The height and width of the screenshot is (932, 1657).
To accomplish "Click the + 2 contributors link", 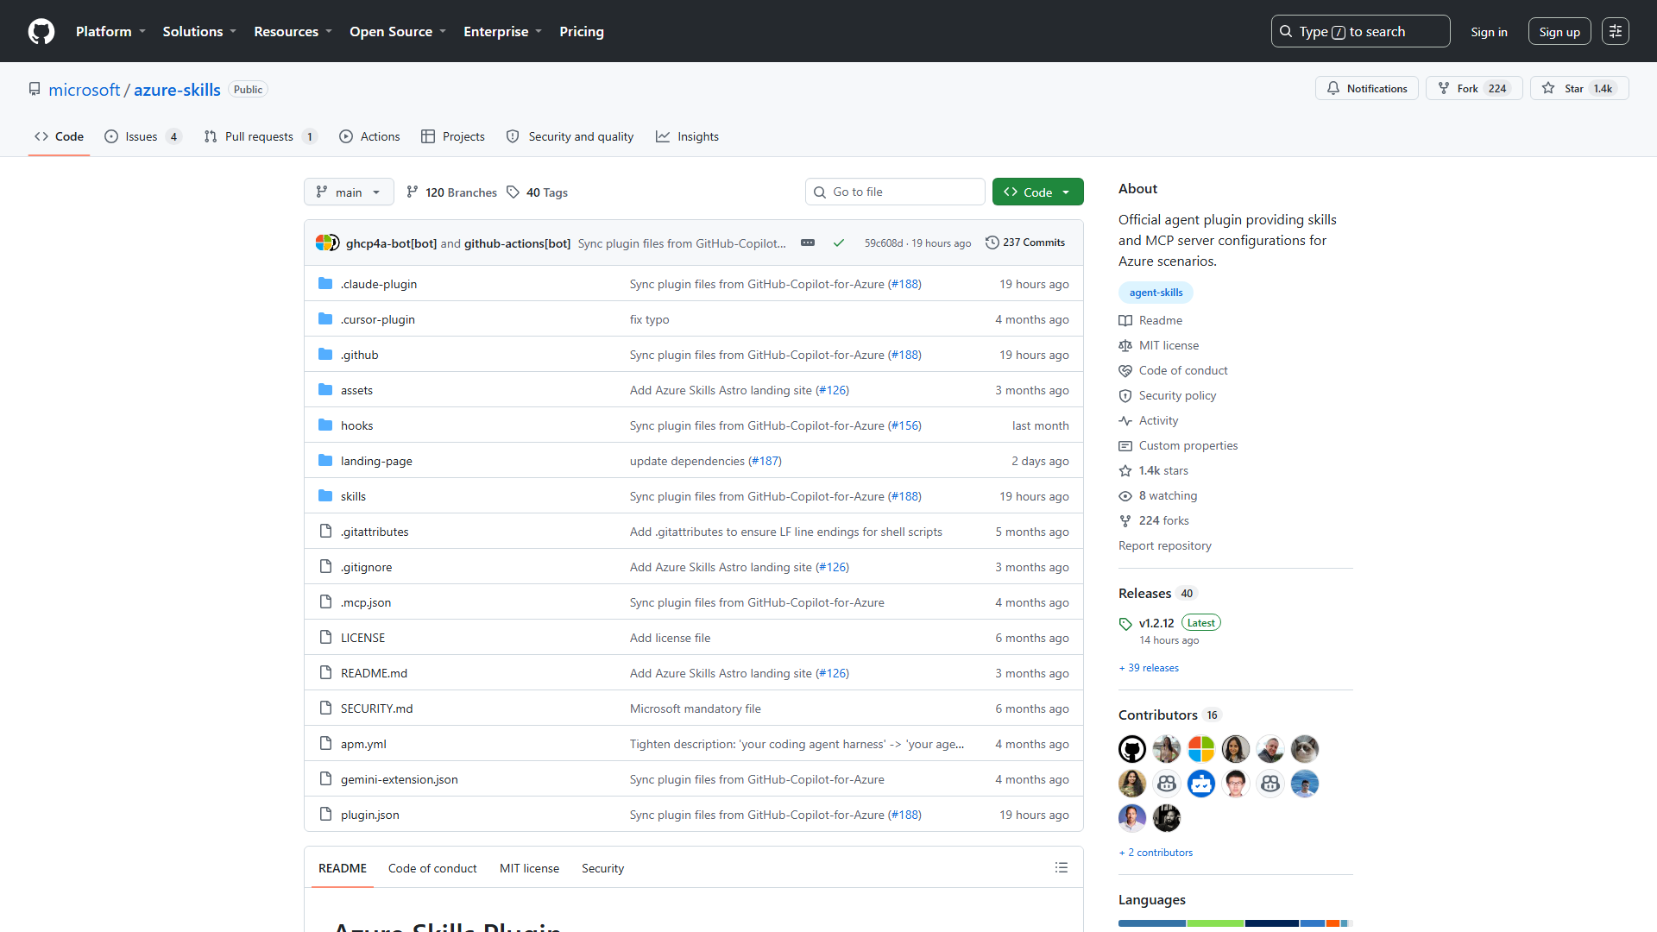I will point(1156,853).
